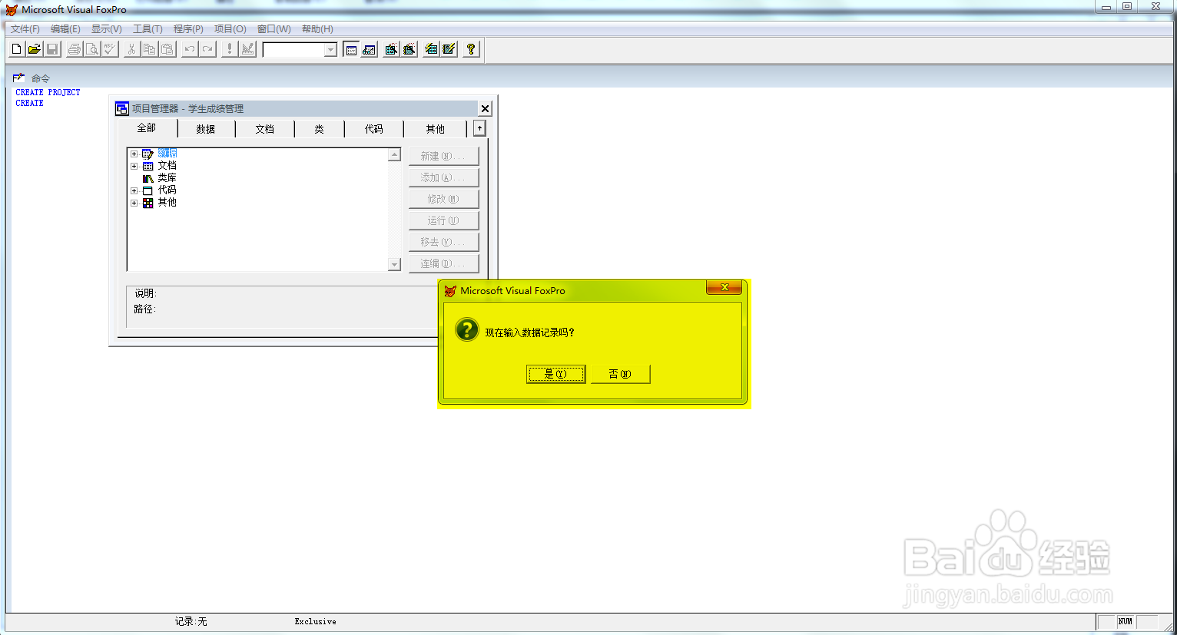
Task: Click the Form wizard toolbar icon
Action: click(391, 49)
